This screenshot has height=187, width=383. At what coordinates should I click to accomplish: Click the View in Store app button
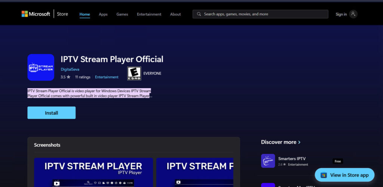point(344,175)
